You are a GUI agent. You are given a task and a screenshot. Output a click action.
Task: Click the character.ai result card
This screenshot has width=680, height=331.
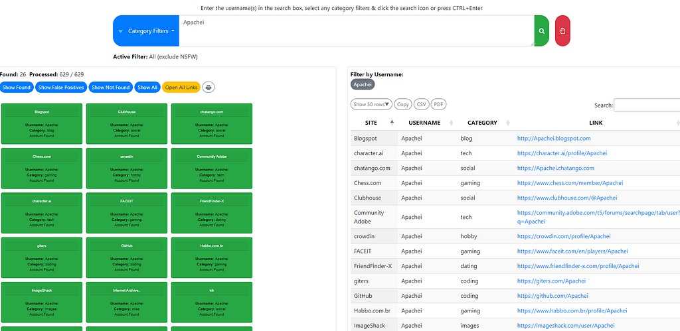pyautogui.click(x=42, y=213)
